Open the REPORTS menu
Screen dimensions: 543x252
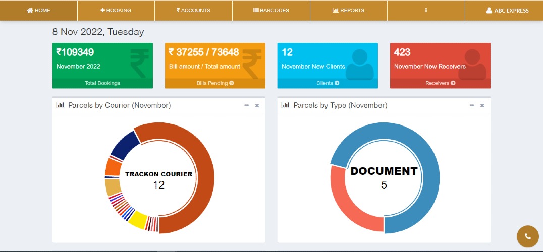click(348, 11)
